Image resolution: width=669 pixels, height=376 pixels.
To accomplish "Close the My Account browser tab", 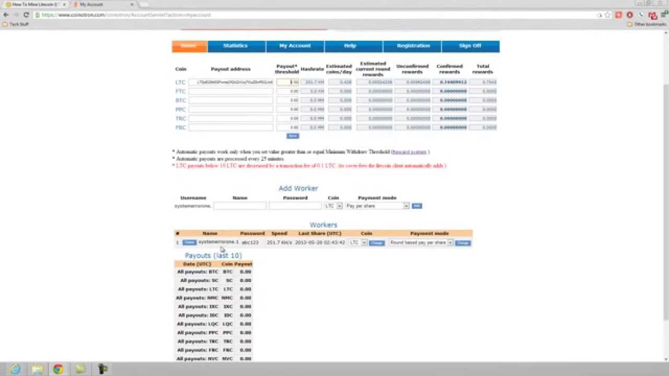I will pos(132,4).
